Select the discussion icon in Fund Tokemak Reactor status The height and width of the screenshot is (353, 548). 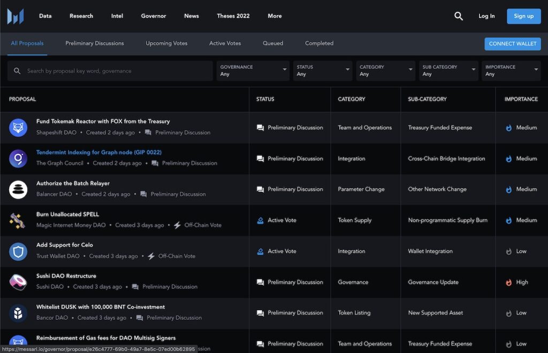261,128
